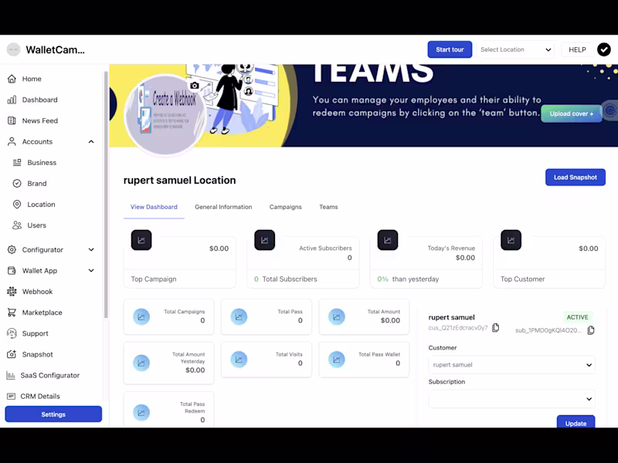Click the Total Pass round icon
618x463 pixels.
[x=239, y=316]
